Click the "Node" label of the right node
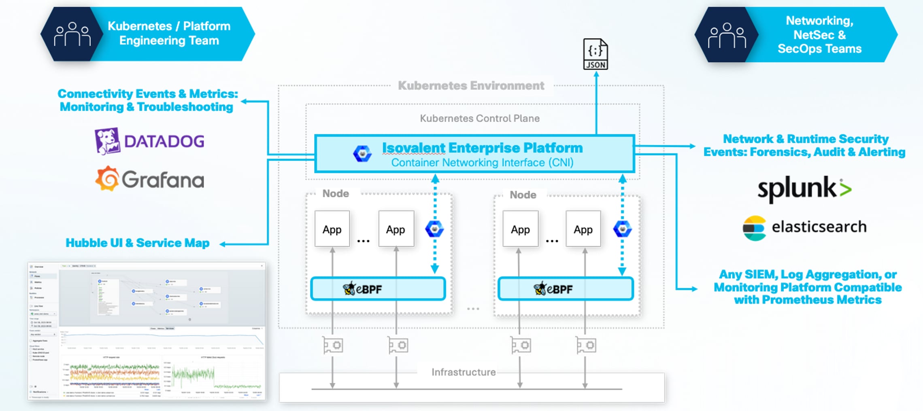923x411 pixels. click(523, 195)
